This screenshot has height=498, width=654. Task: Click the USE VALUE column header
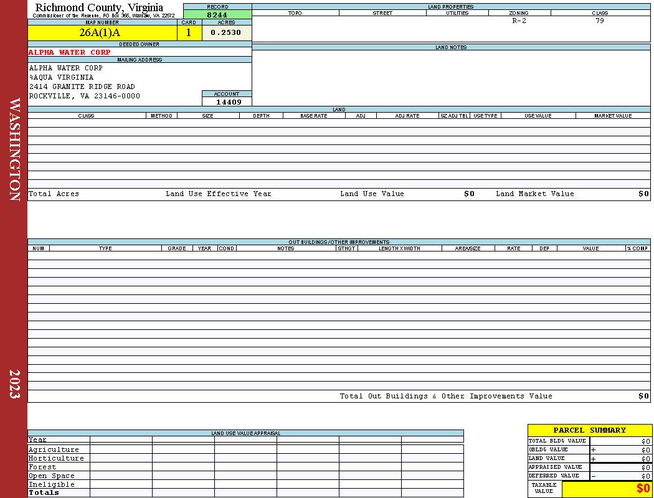coord(538,116)
